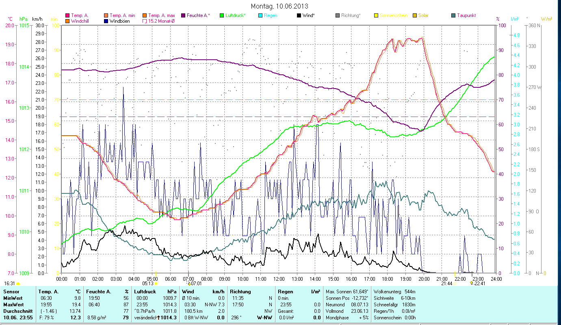Click the Montag, 10.06.2013 chart title

279,6
